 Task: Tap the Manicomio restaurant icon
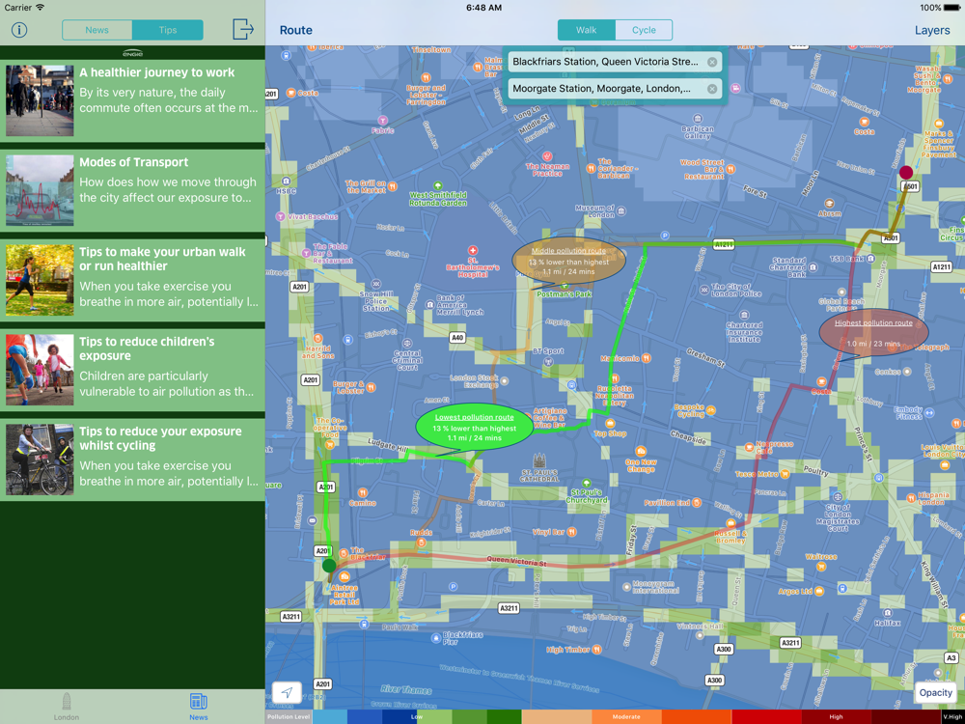646,358
